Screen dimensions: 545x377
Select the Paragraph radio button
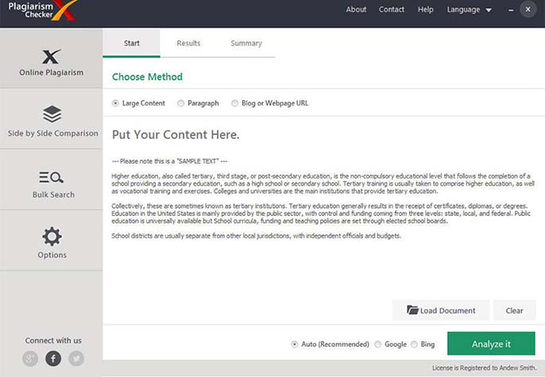click(181, 103)
